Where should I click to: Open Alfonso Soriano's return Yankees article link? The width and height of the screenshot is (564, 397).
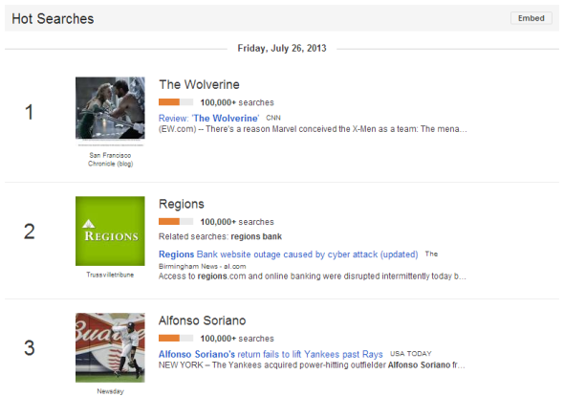pyautogui.click(x=271, y=354)
